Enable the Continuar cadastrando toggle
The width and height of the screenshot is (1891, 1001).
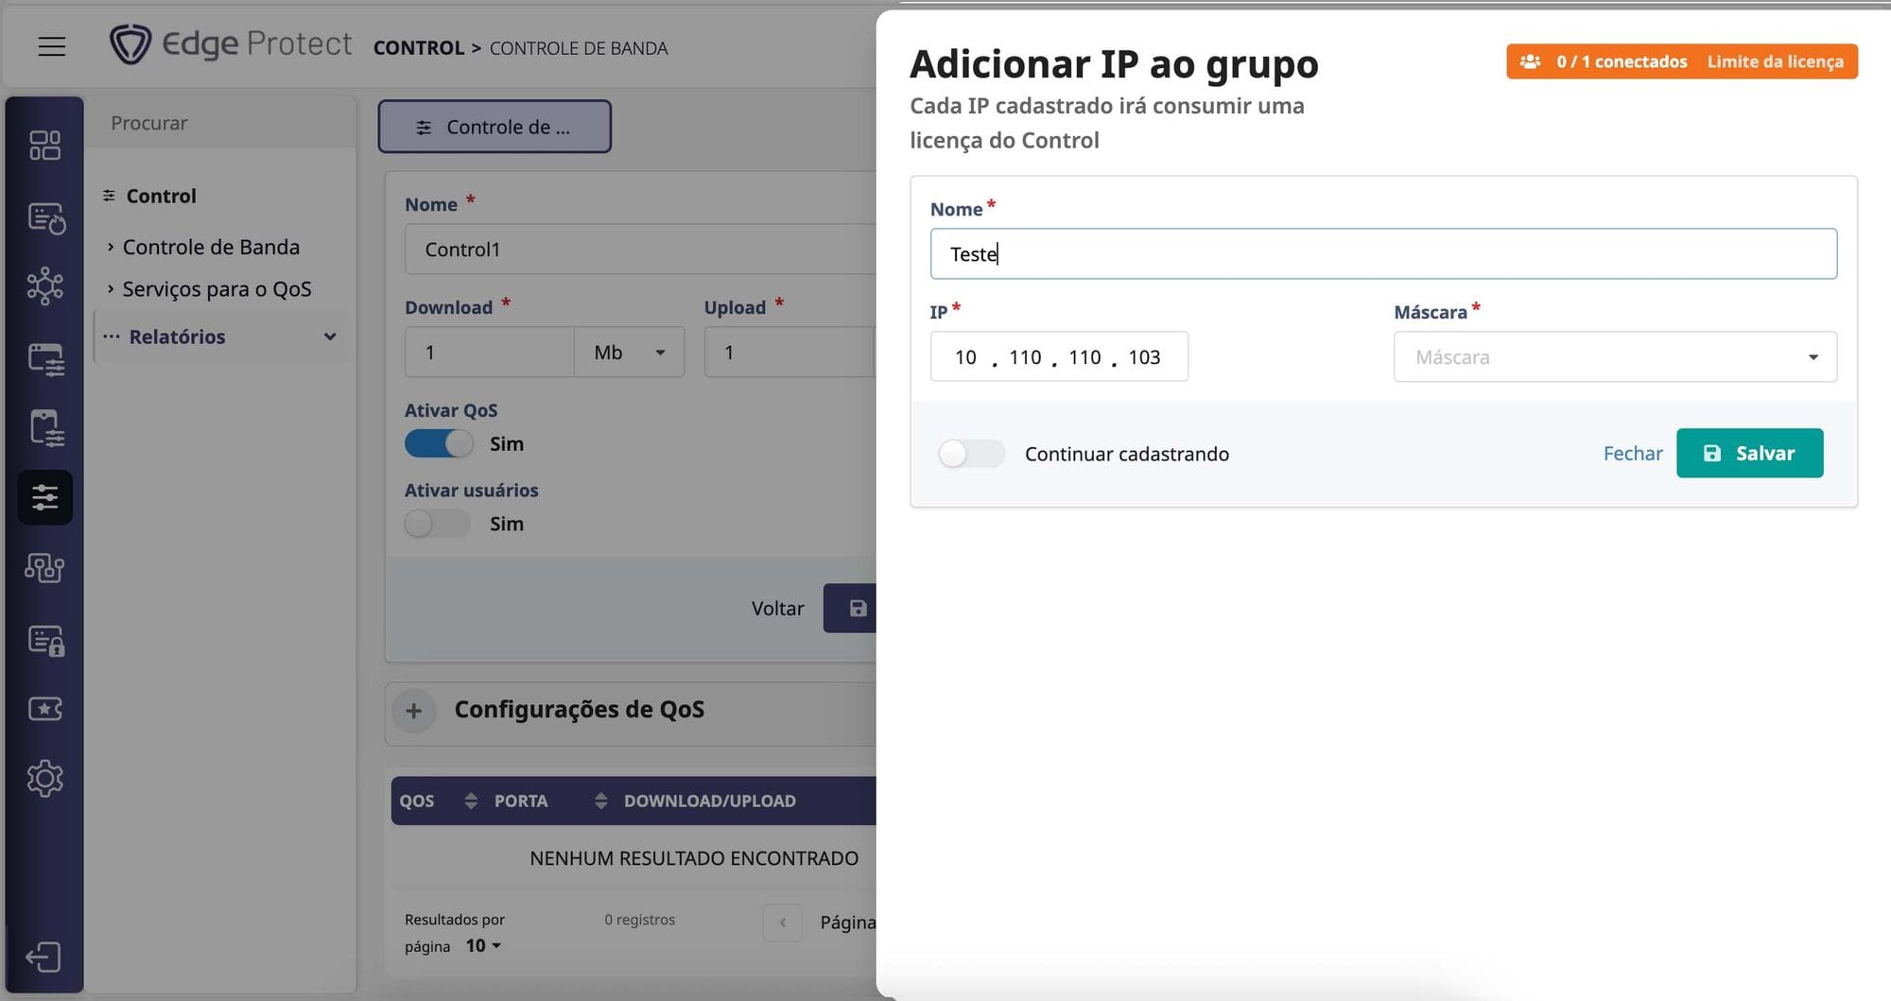[971, 454]
